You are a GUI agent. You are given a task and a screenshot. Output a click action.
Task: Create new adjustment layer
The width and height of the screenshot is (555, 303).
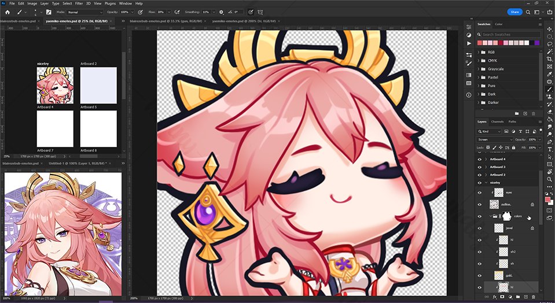[x=510, y=297]
